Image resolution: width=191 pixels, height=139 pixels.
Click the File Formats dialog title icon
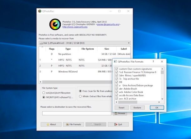tap(115, 62)
